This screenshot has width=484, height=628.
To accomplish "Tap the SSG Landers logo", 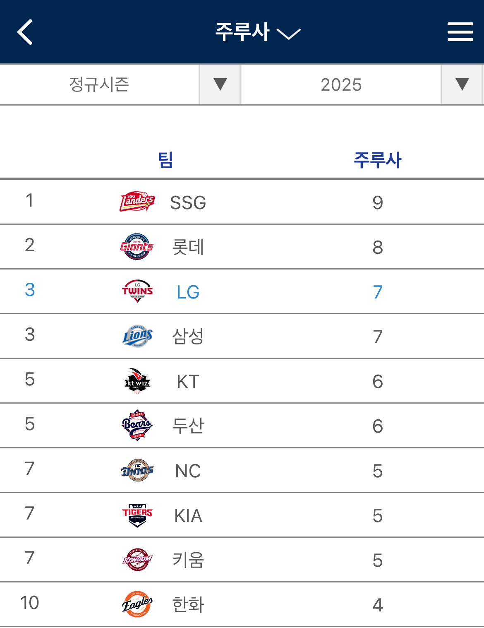I will [x=137, y=202].
